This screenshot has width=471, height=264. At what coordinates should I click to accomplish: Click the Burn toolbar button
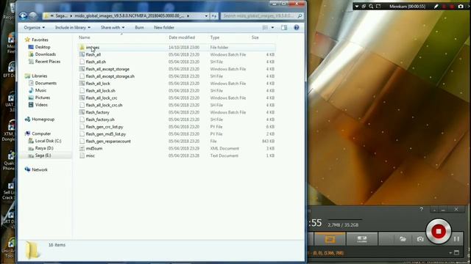tap(139, 28)
